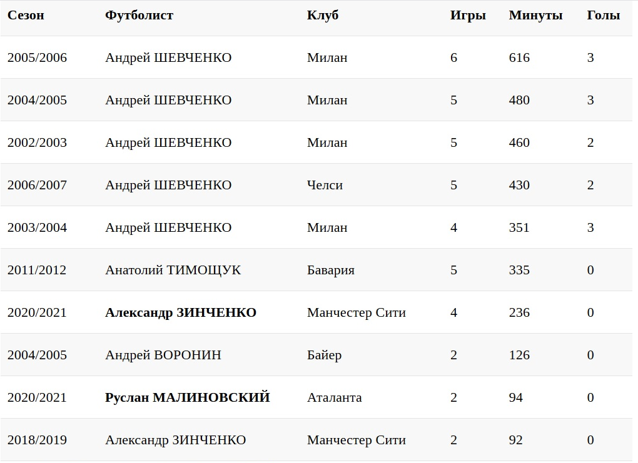
Task: Select the Андрей ВОРОНИН player name
Action: click(x=163, y=355)
